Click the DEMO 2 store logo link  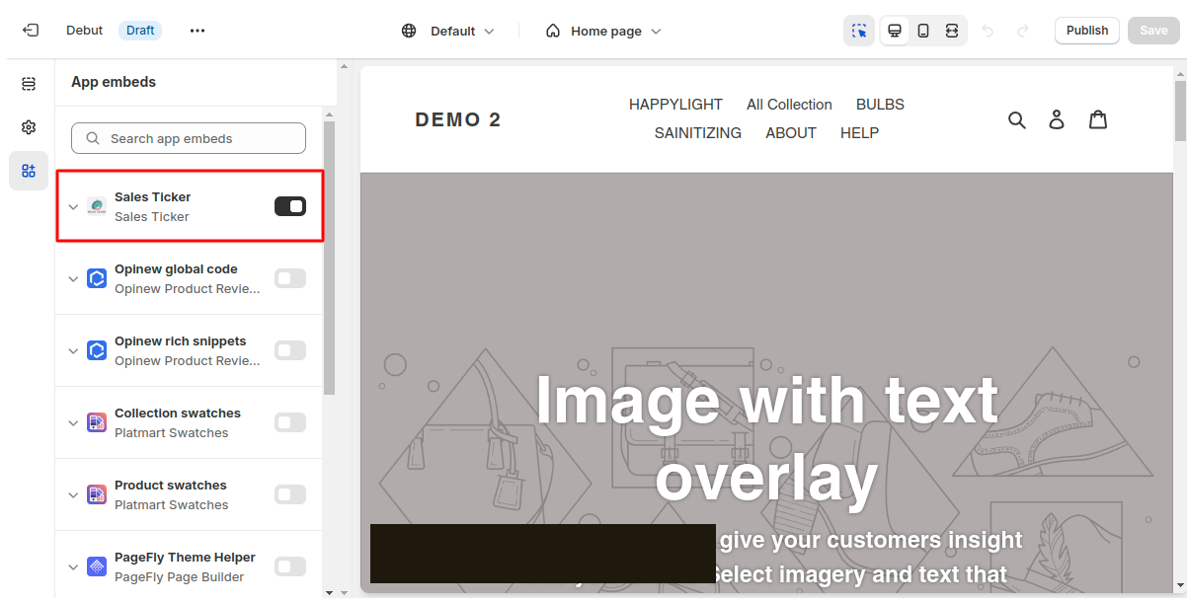click(457, 119)
